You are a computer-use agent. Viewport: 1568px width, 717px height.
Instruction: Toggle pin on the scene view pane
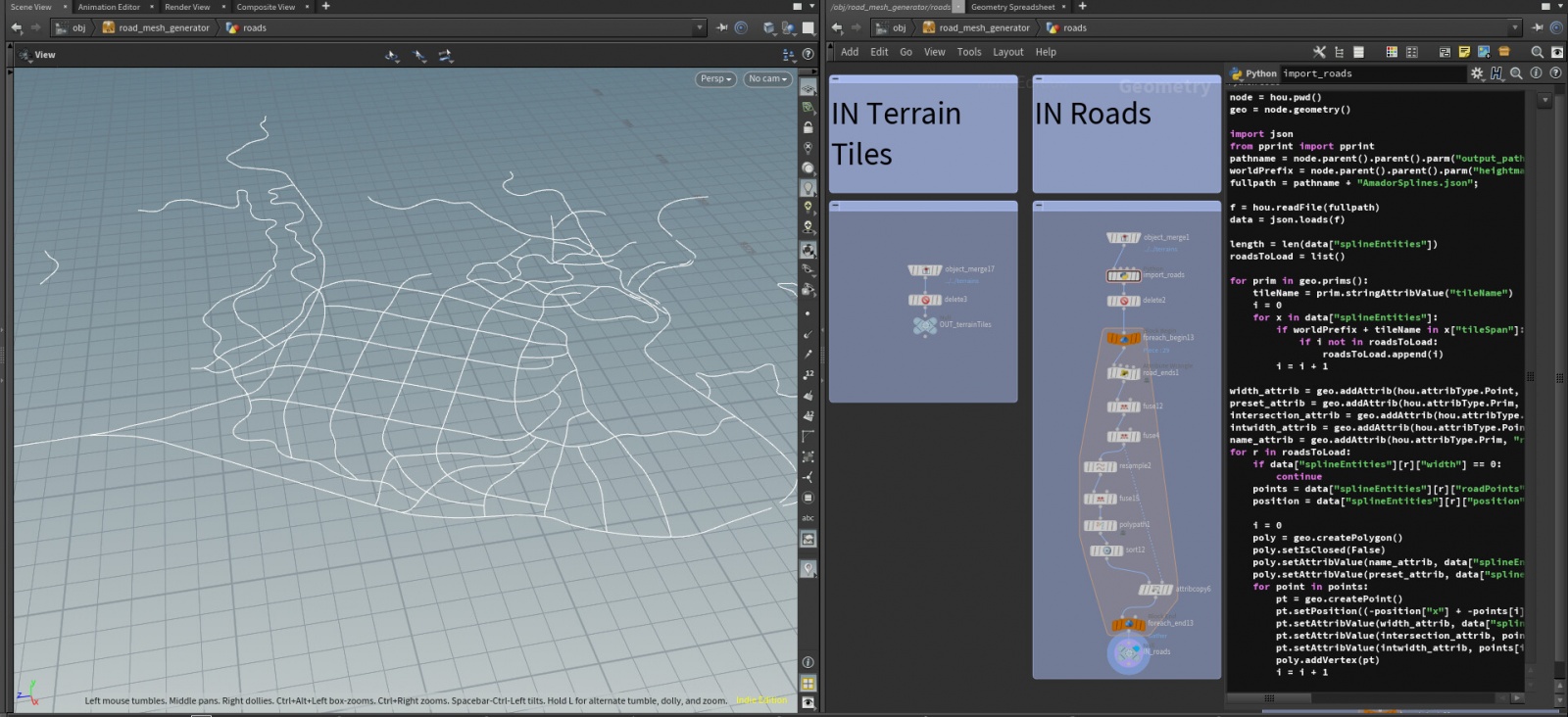(722, 27)
